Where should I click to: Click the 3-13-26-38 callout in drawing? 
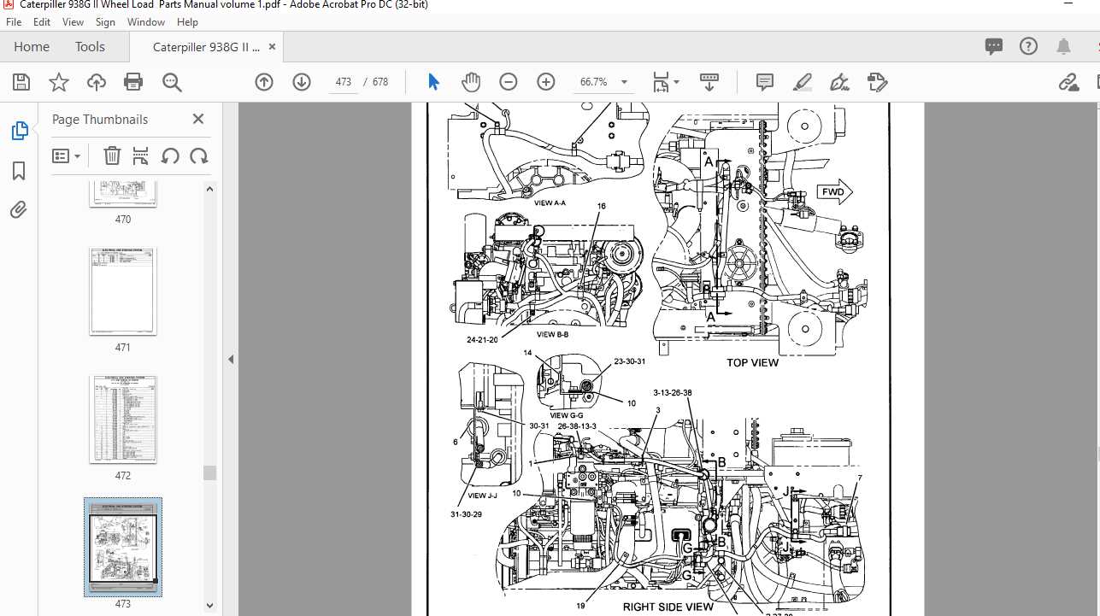673,393
